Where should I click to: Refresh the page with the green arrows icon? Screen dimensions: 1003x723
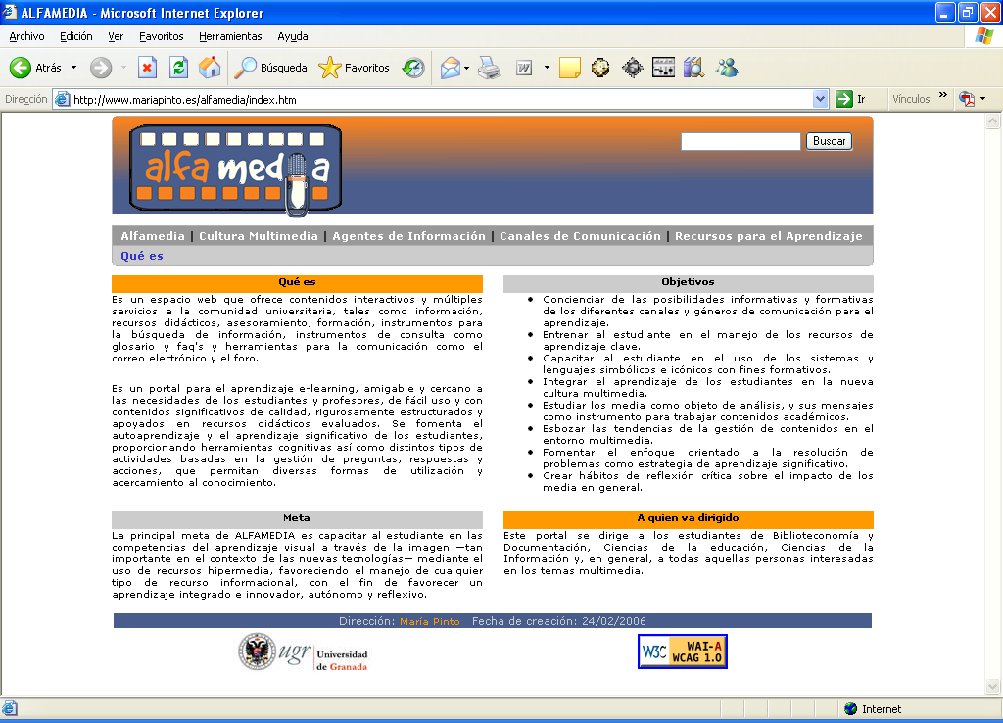(x=178, y=68)
